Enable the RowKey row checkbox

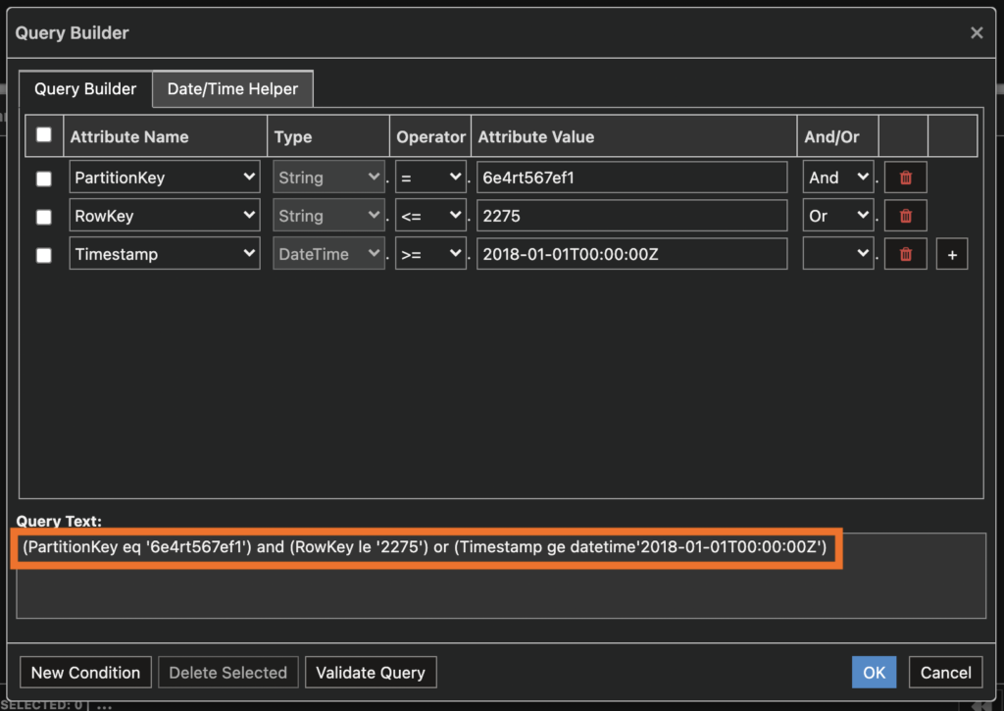click(44, 215)
